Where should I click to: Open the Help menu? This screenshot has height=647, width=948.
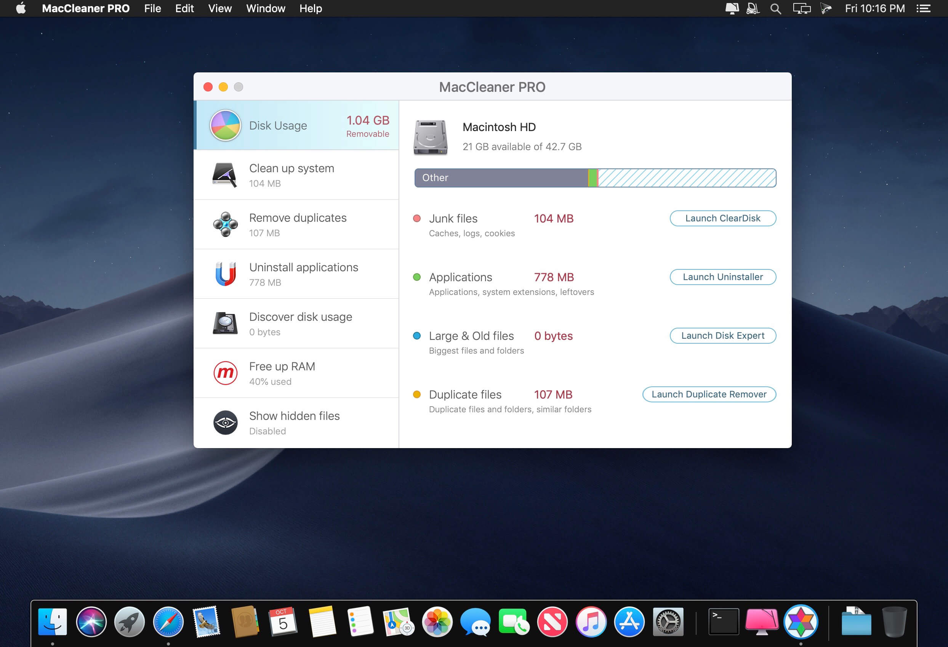pyautogui.click(x=311, y=8)
